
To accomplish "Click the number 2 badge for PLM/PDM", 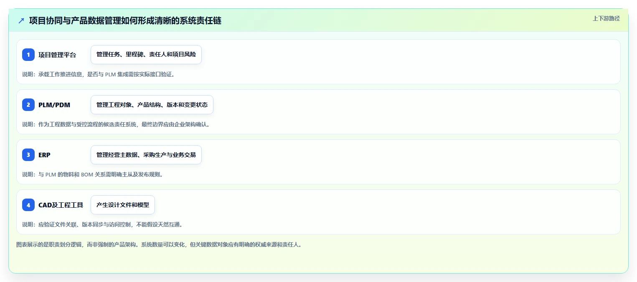I will point(28,105).
